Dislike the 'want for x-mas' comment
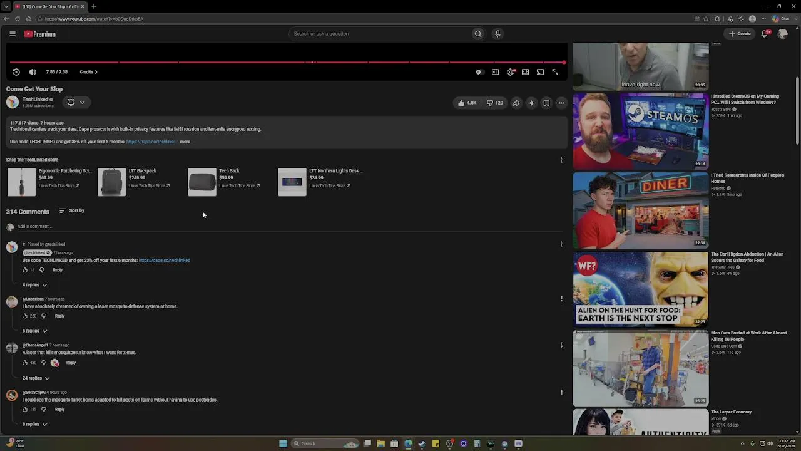Screen dimensions: 801x451 point(44,363)
